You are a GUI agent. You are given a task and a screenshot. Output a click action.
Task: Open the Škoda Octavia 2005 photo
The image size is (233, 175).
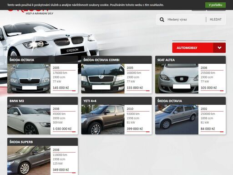point(29,78)
